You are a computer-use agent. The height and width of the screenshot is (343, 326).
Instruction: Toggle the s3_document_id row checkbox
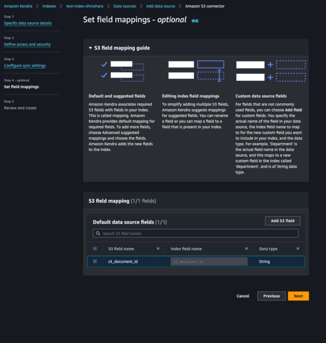[x=95, y=261]
